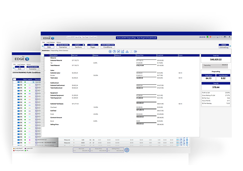Screen dimensions: 243x171
Task: Open the Local Database menu in front window
Action: [51, 42]
